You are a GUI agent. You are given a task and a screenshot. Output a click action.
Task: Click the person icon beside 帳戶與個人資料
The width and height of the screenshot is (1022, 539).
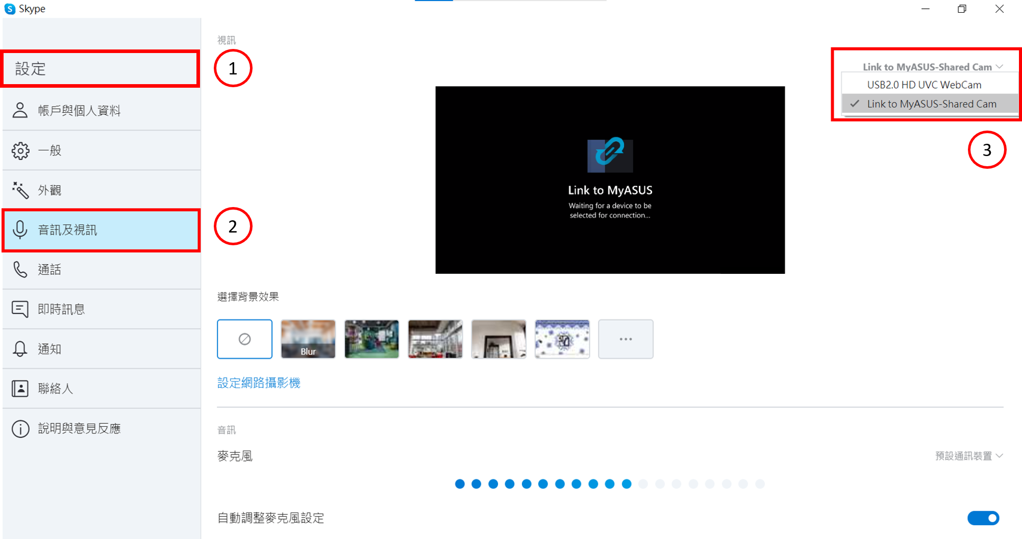pyautogui.click(x=20, y=110)
